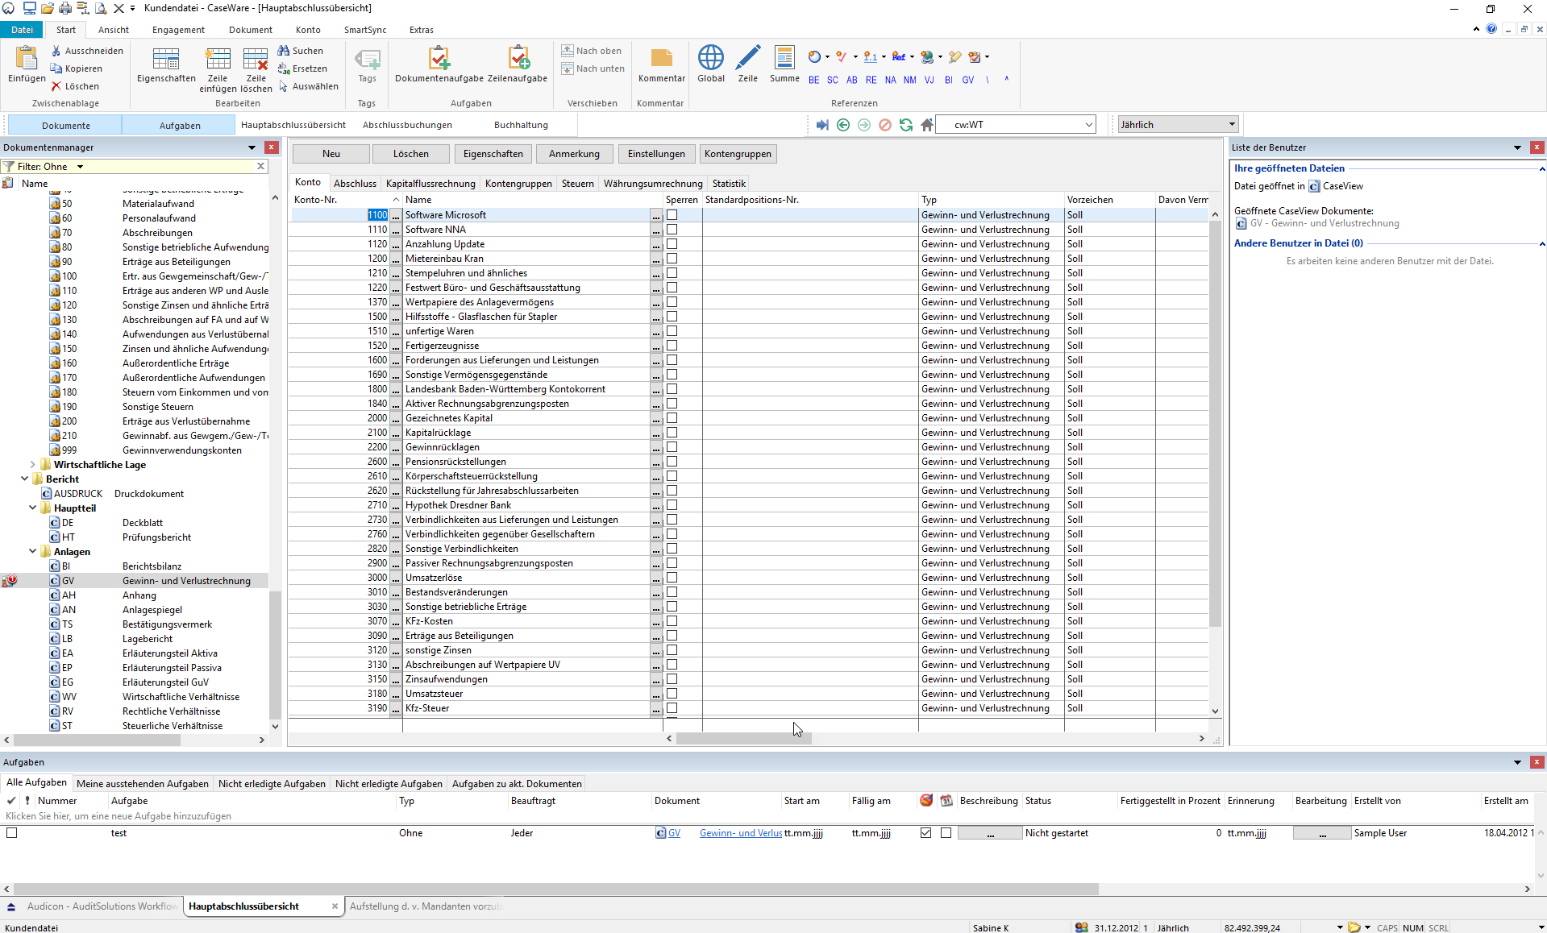Screen dimensions: 1547x933
Task: Click the Dokumentenaufgabe icon in ribbon
Action: click(439, 59)
